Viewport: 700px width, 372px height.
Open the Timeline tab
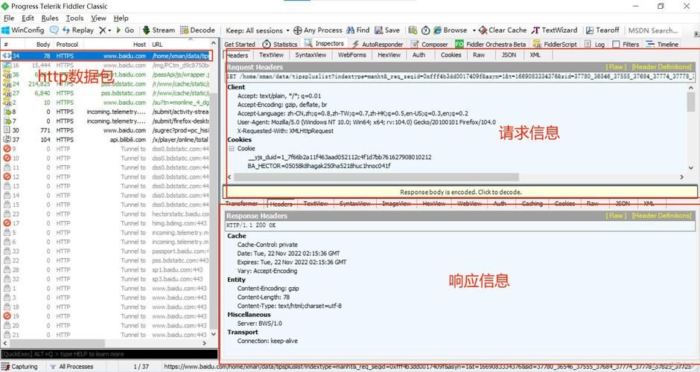[663, 44]
